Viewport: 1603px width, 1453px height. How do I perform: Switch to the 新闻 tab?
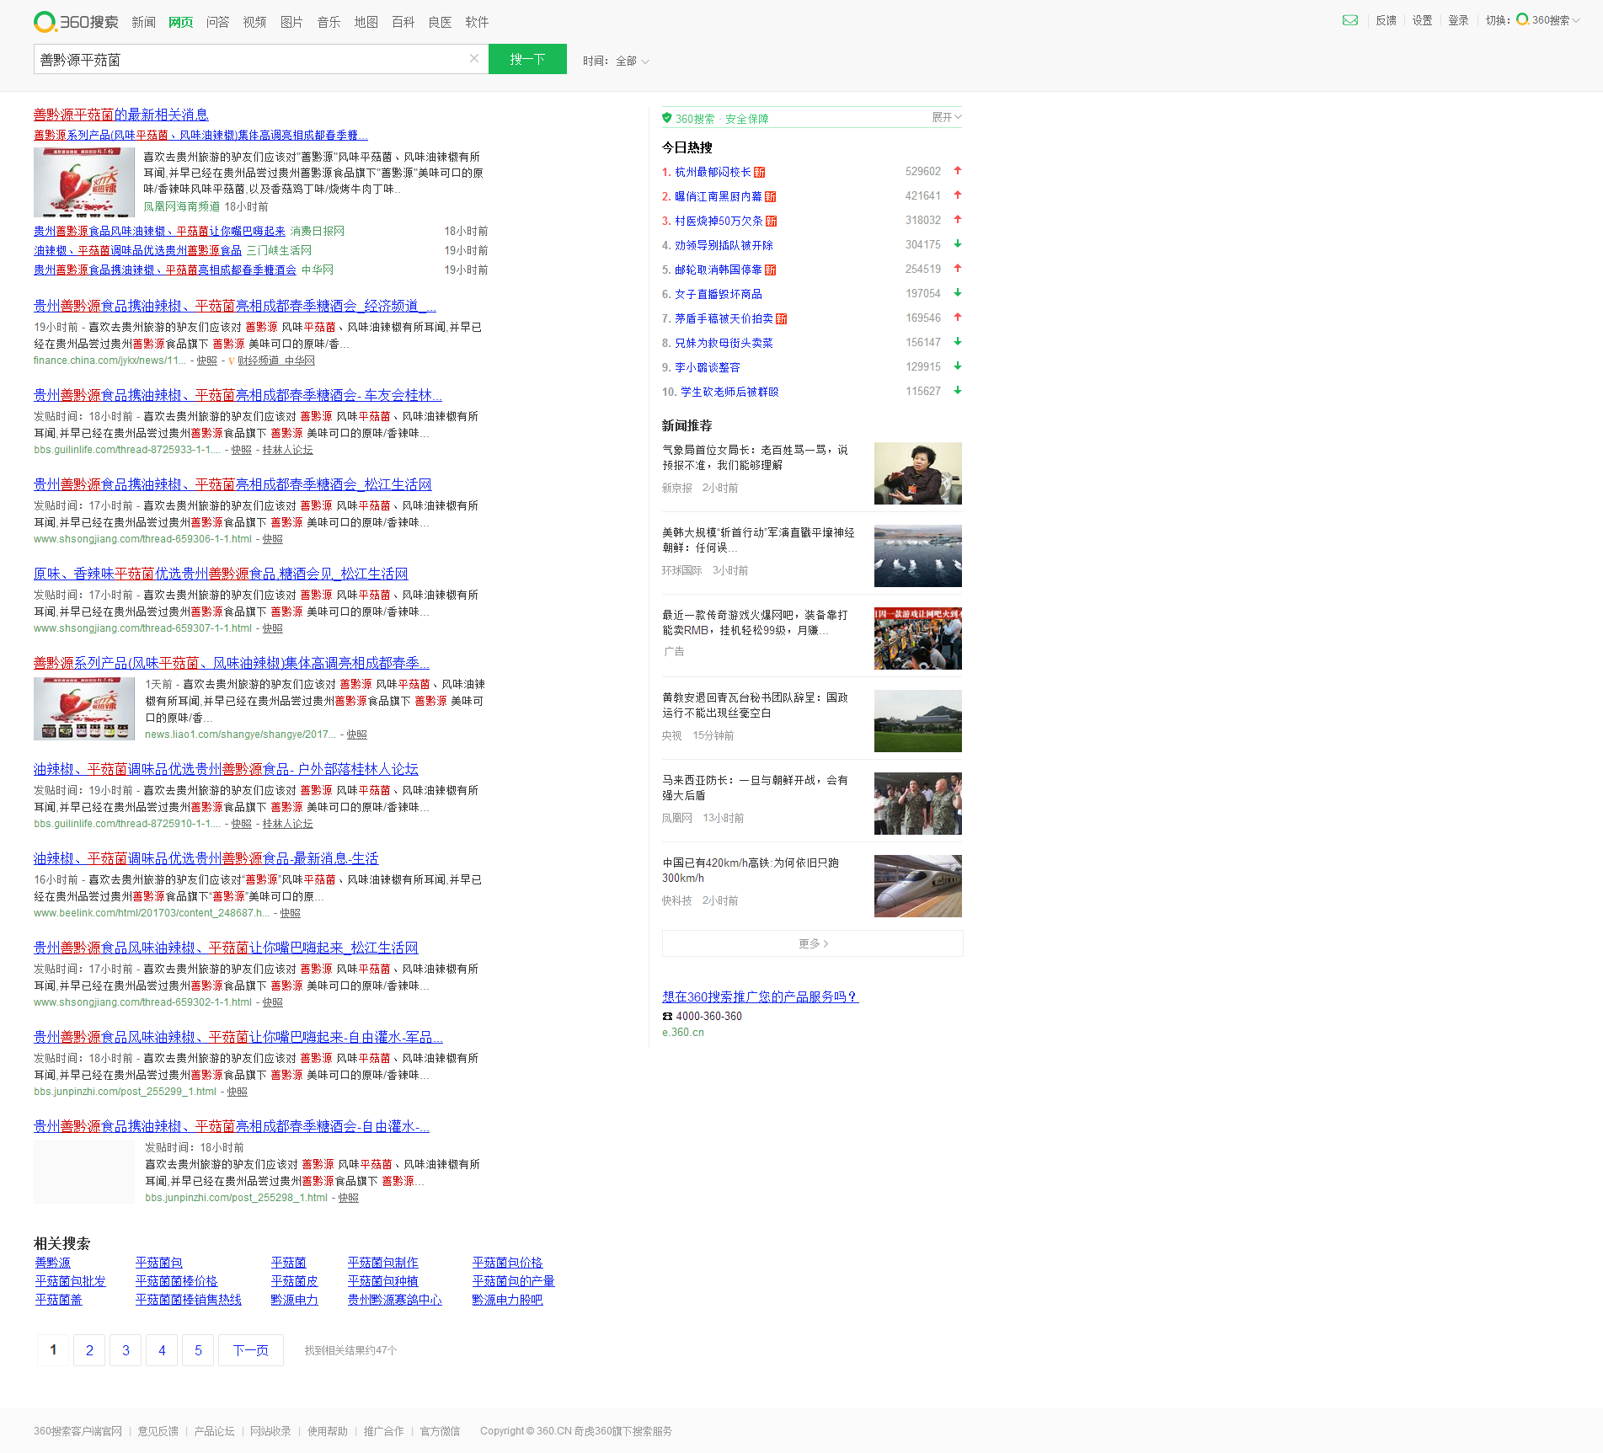pos(144,22)
